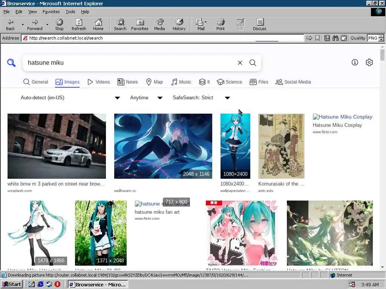Click the system tray alarm icon
This screenshot has width=386, height=289.
click(352, 284)
